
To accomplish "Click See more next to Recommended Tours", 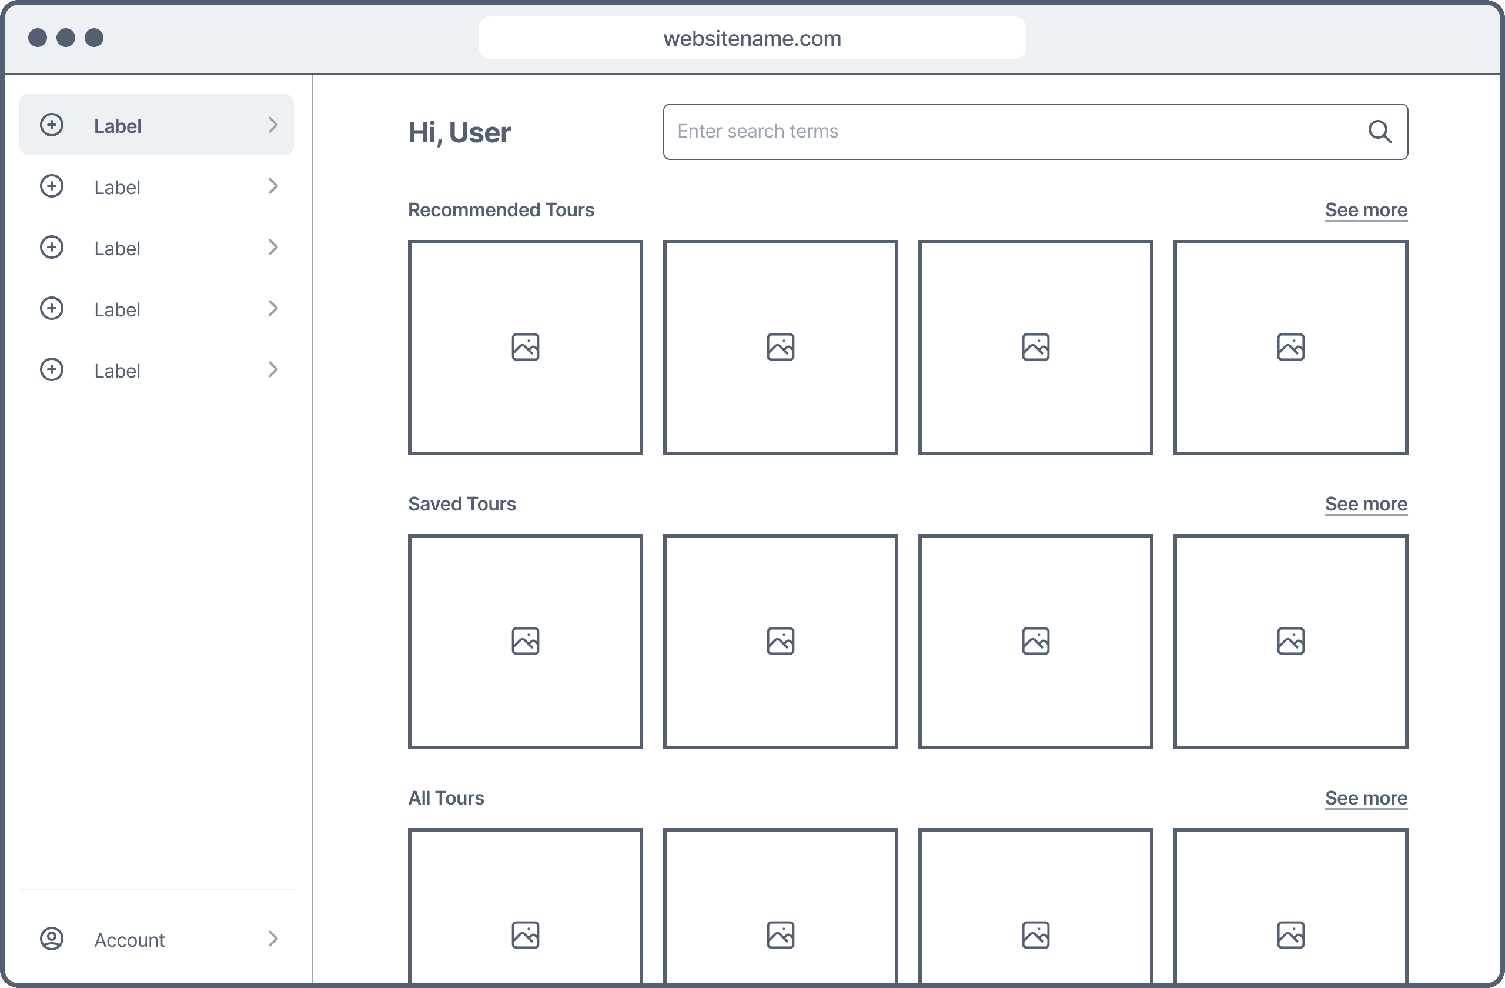I will 1366,210.
